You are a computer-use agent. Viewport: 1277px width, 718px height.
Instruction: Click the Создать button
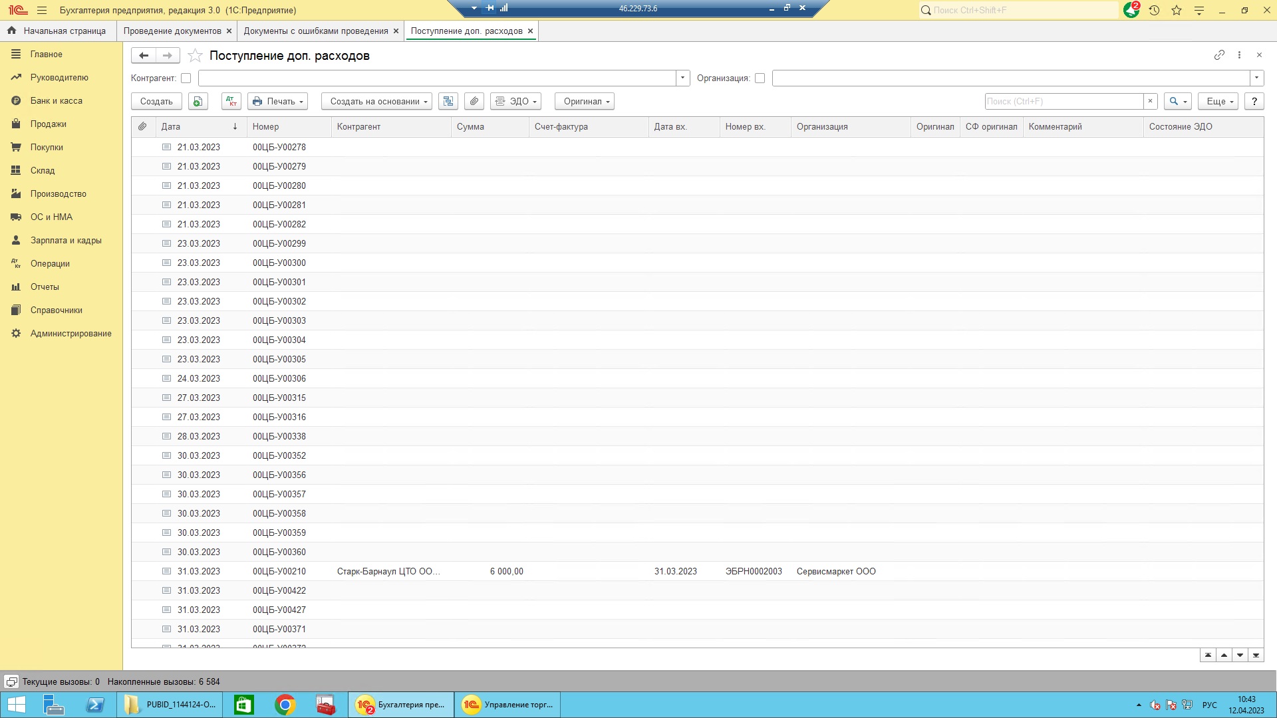coord(156,101)
